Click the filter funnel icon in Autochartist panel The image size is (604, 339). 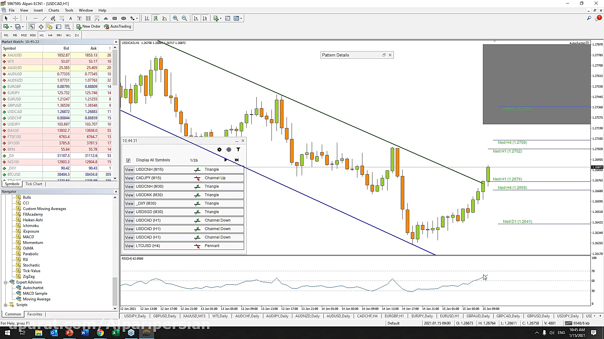pyautogui.click(x=238, y=150)
